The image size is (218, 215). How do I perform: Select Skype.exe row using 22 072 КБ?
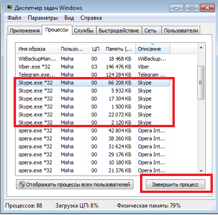tap(93, 115)
